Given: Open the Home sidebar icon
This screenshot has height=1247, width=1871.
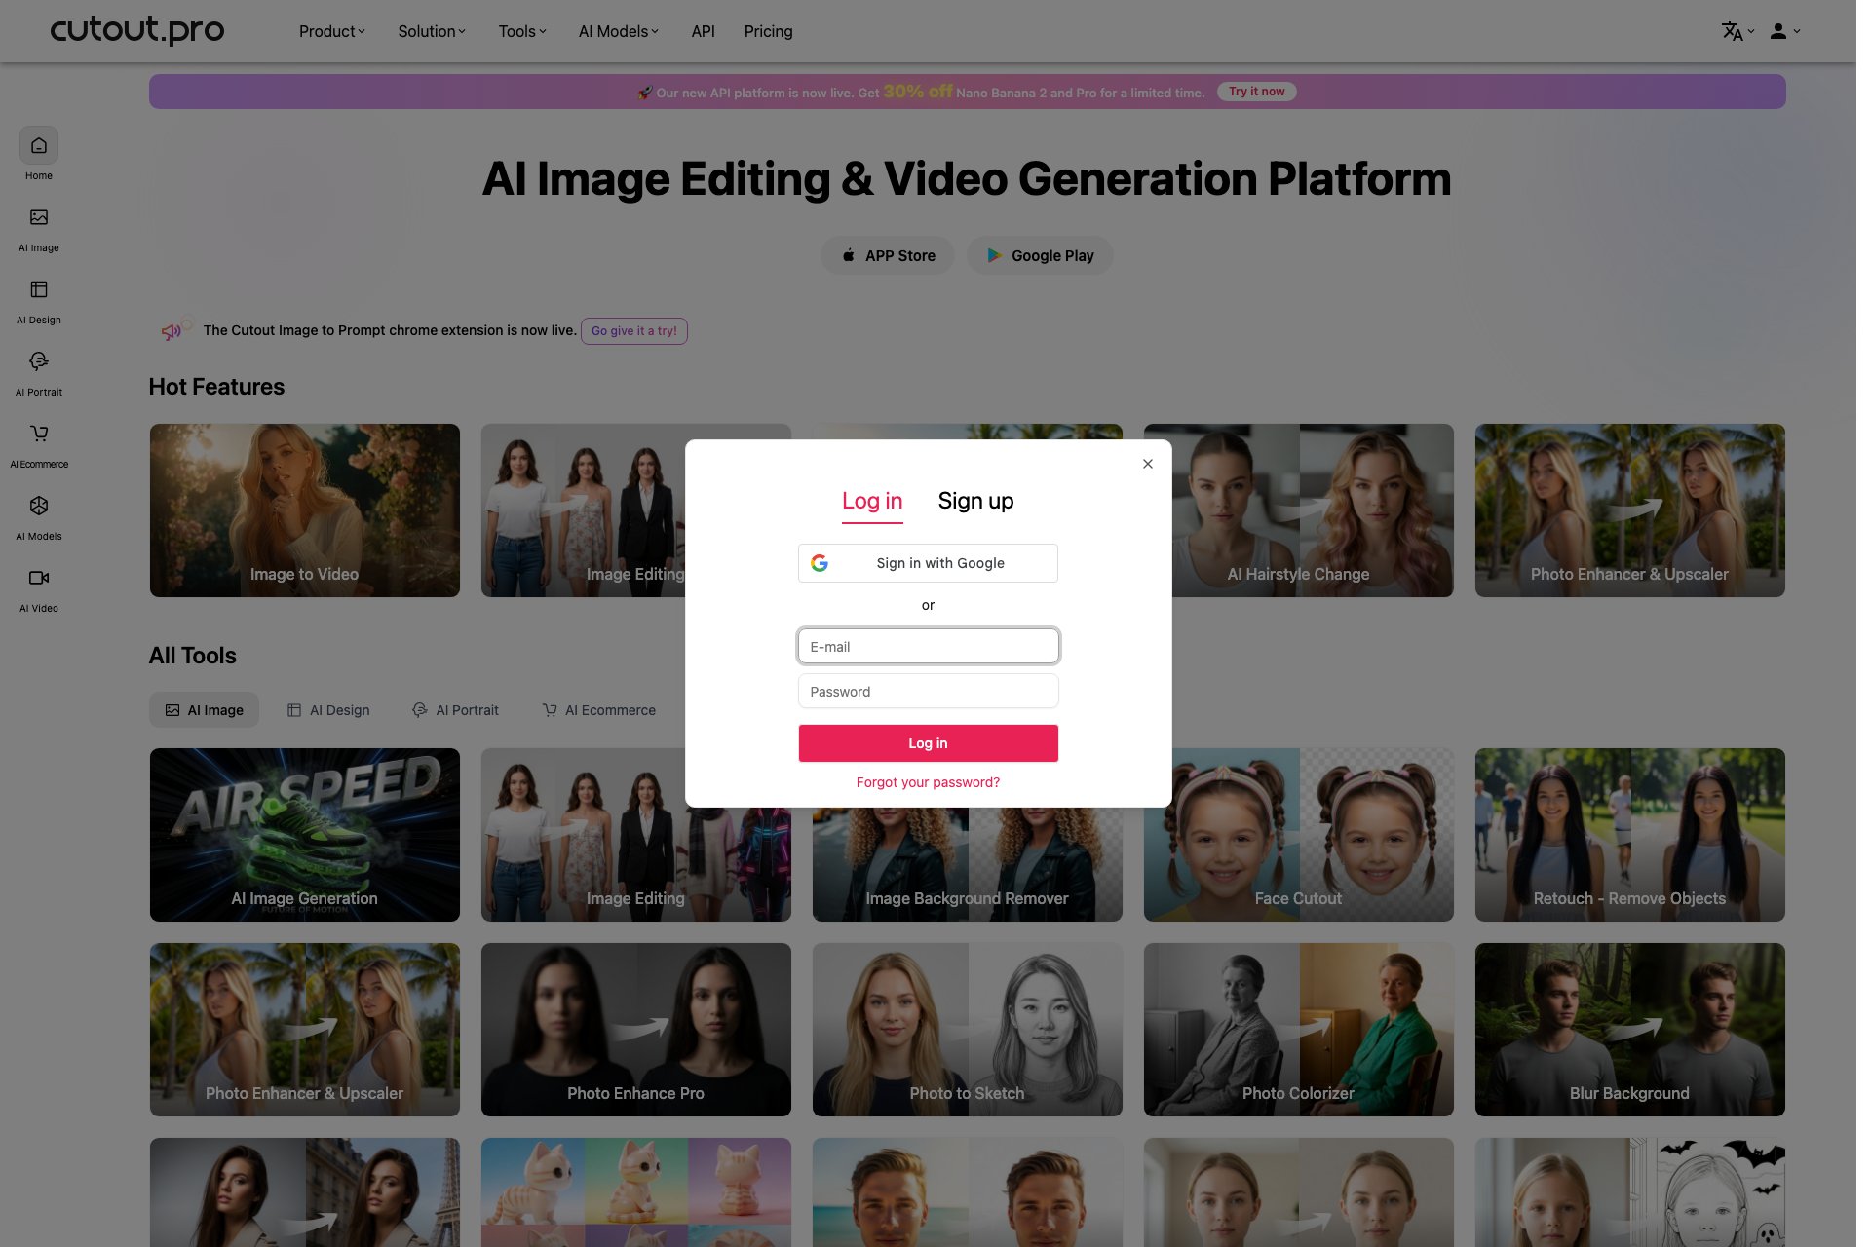Looking at the screenshot, I should coord(39,146).
